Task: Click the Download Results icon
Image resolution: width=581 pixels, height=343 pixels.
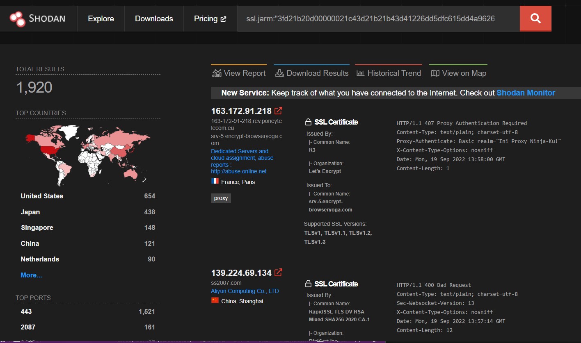Action: point(279,73)
